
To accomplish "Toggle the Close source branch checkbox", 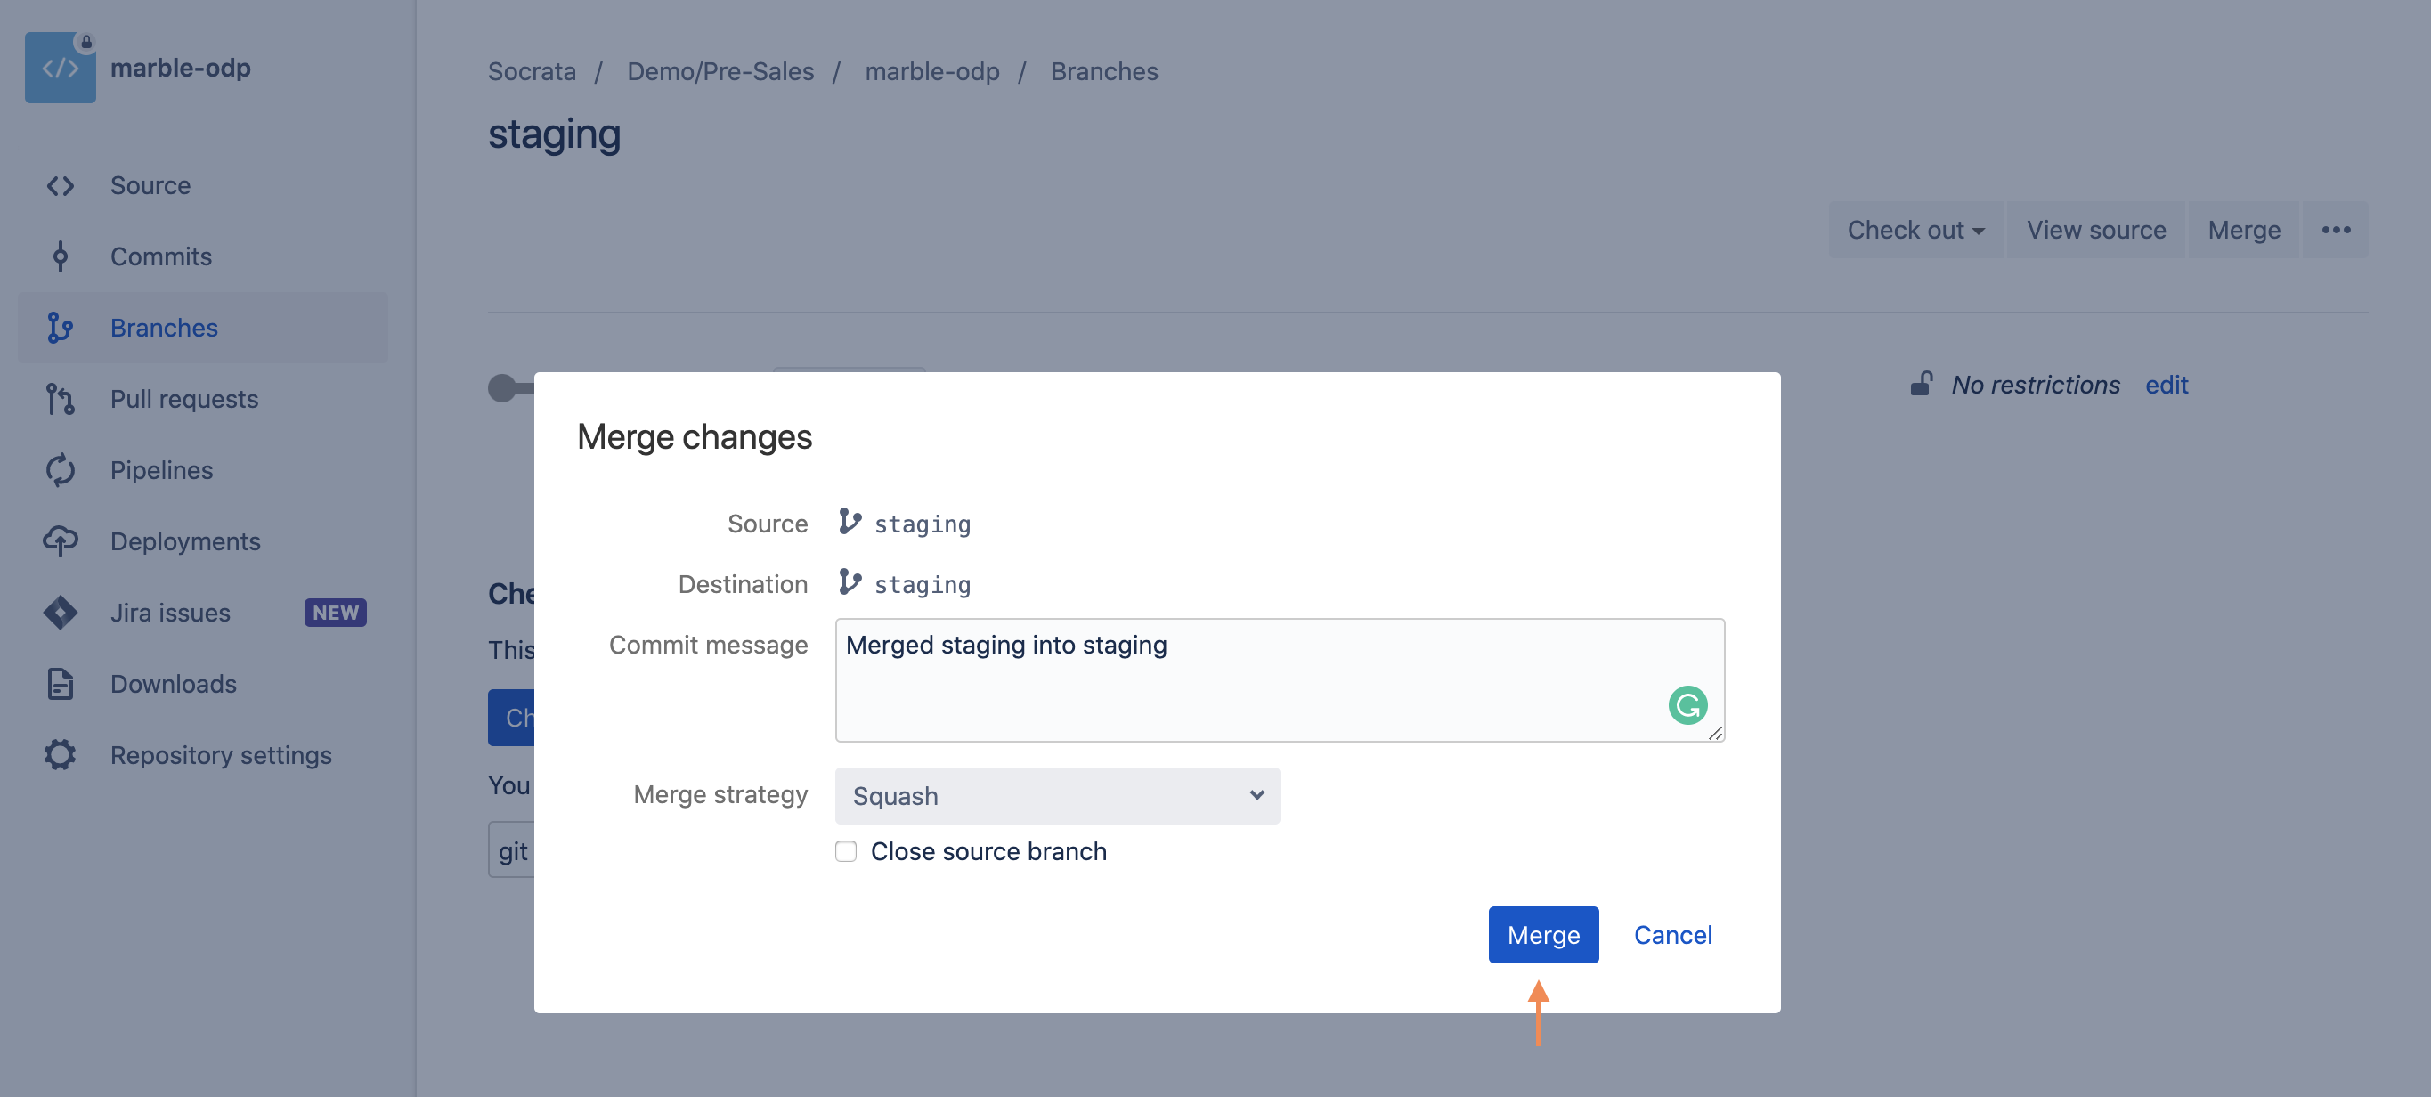I will 846,851.
